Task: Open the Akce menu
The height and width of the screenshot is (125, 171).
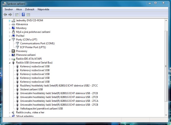Action: pos(19,9)
